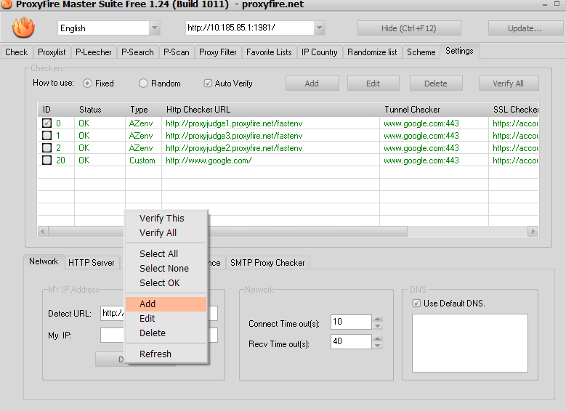Click the Edit checker button
The width and height of the screenshot is (566, 411).
(x=373, y=84)
